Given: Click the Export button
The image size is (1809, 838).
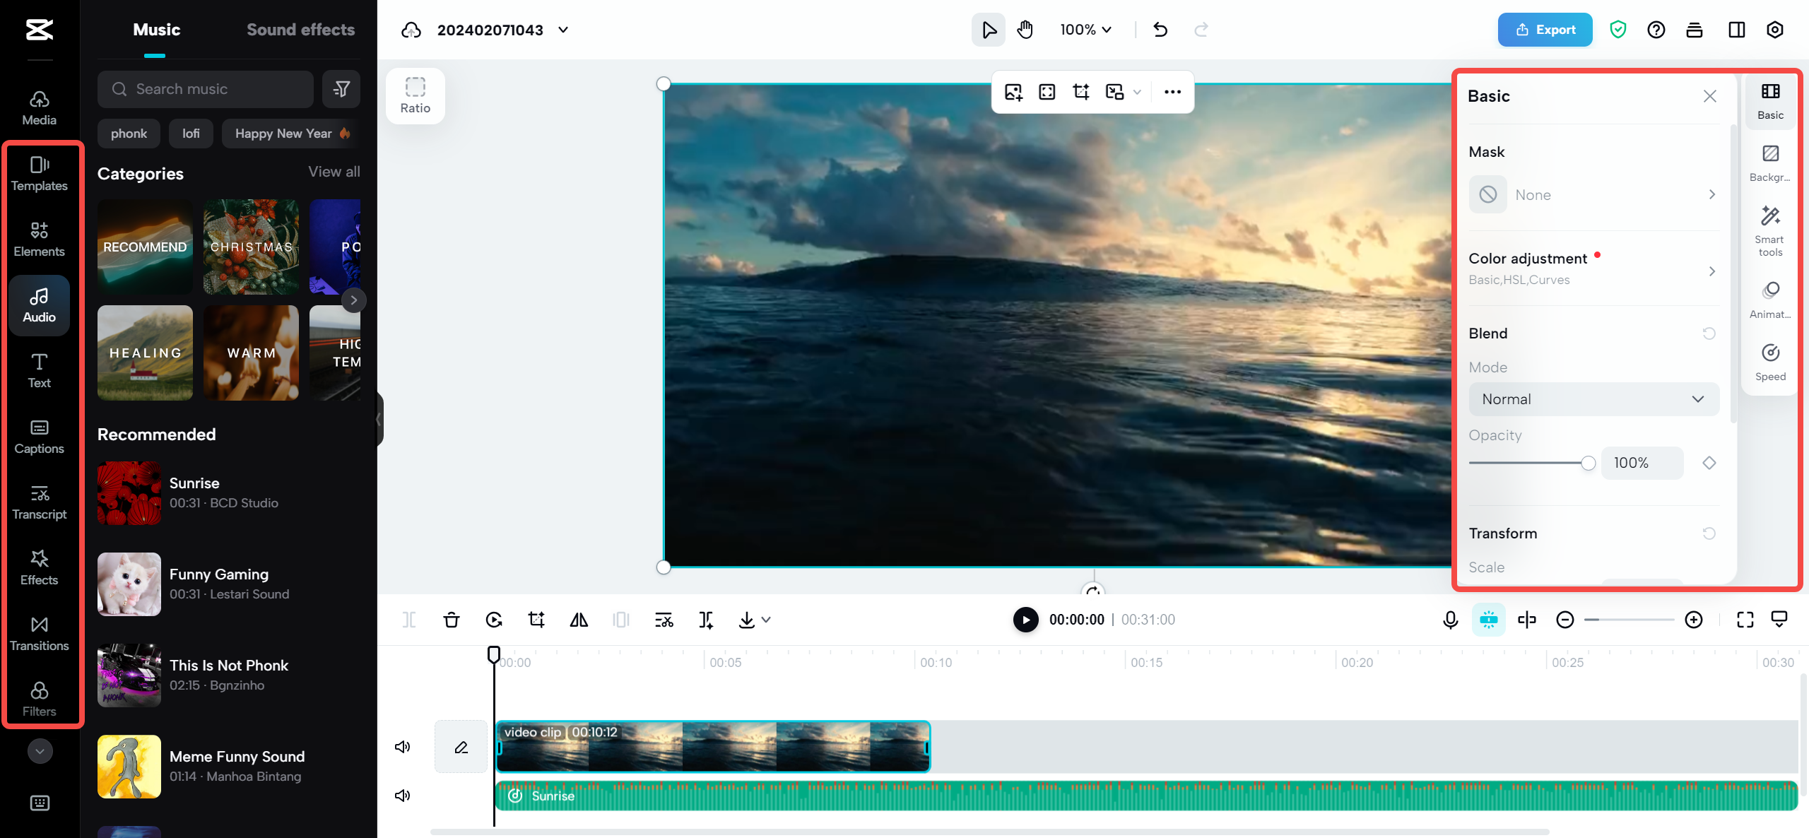Looking at the screenshot, I should 1545,30.
